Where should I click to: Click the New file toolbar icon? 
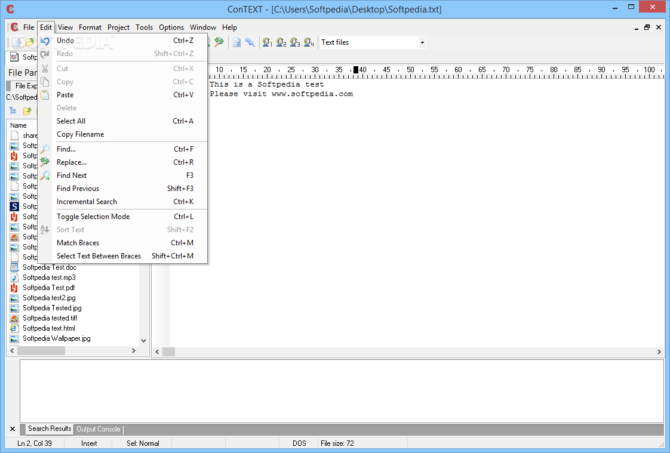click(17, 42)
